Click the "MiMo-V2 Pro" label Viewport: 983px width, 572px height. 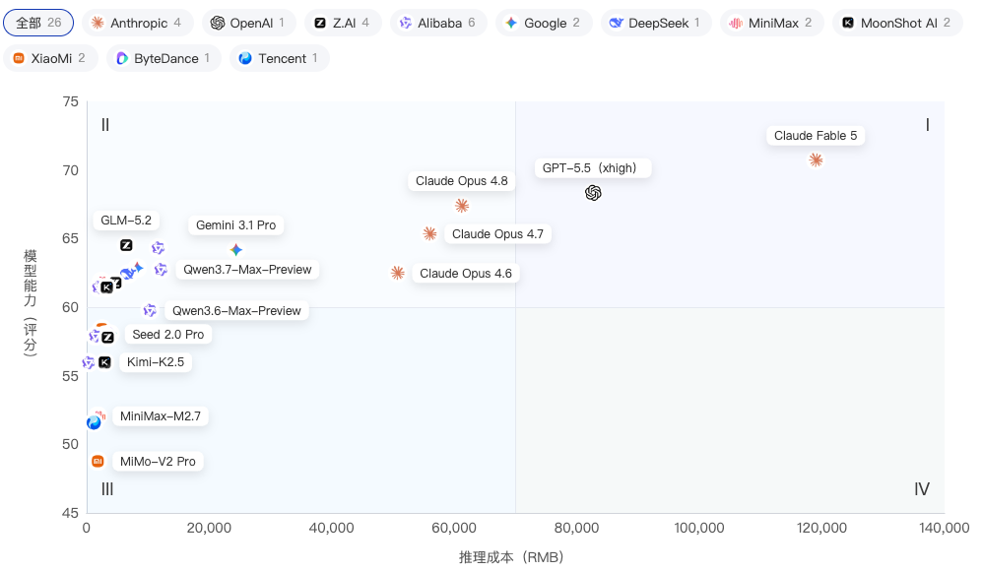tap(158, 462)
